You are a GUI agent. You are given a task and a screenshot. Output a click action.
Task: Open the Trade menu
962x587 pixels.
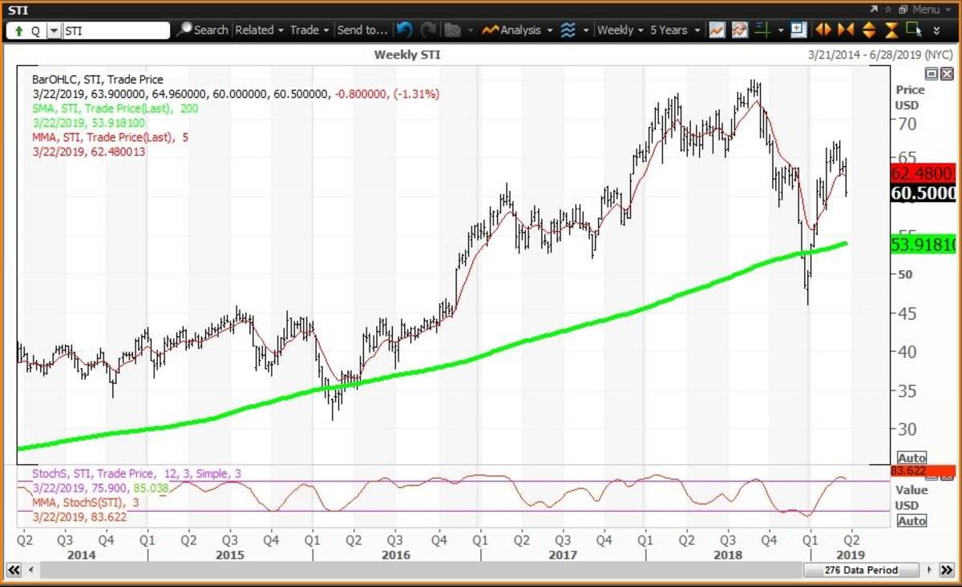[309, 30]
